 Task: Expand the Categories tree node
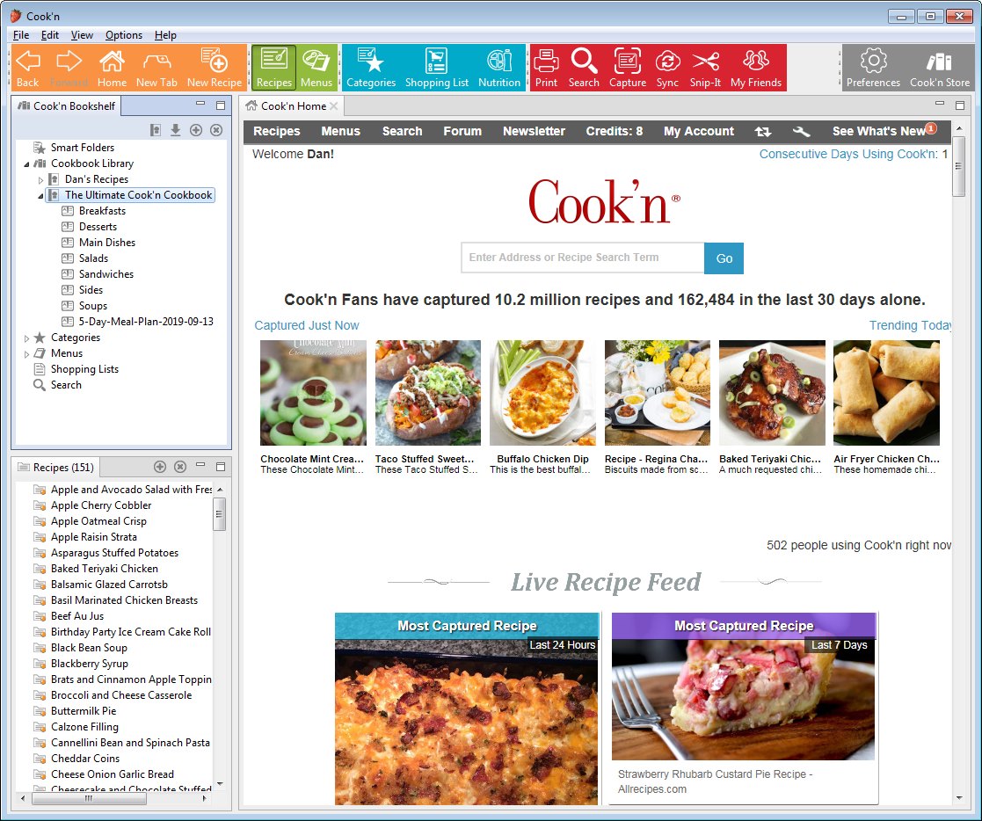click(x=26, y=338)
